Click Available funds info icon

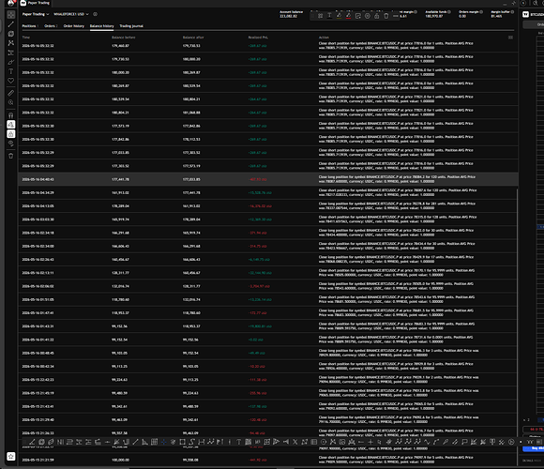point(449,12)
